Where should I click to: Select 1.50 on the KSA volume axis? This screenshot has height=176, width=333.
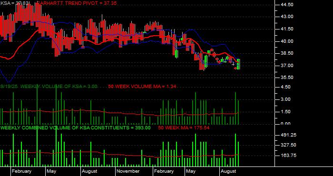pyautogui.click(x=286, y=112)
